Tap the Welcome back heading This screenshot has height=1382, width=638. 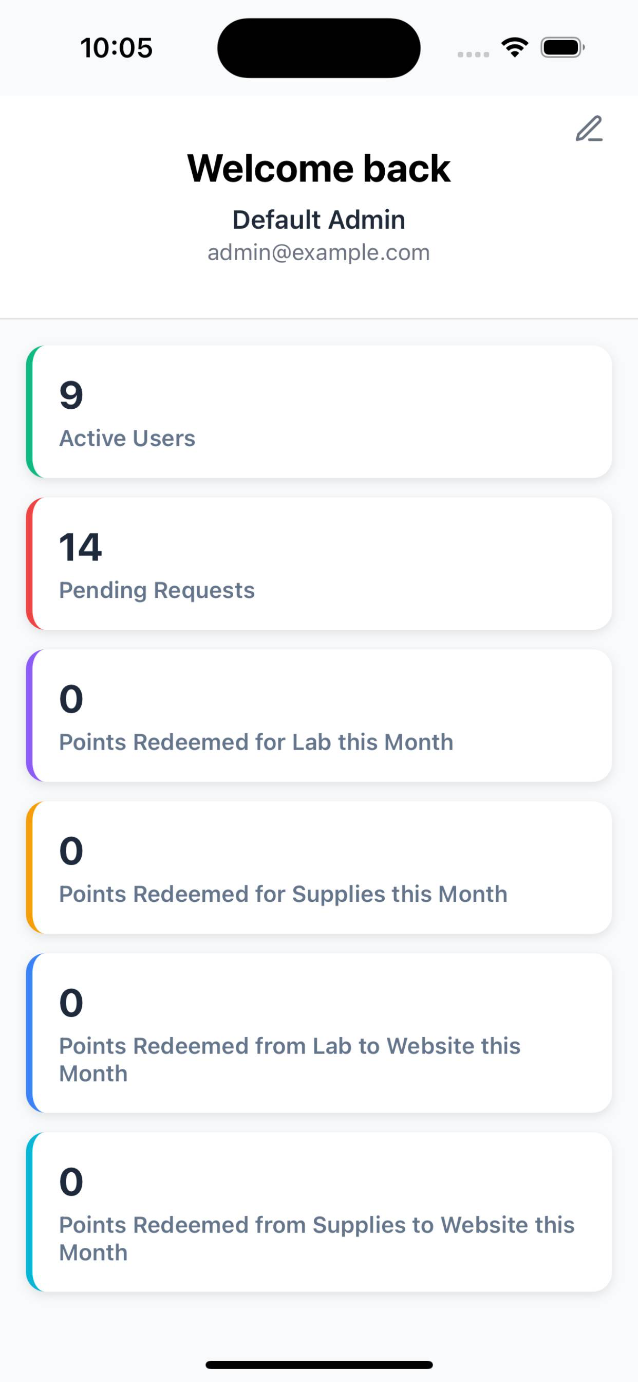coord(319,169)
